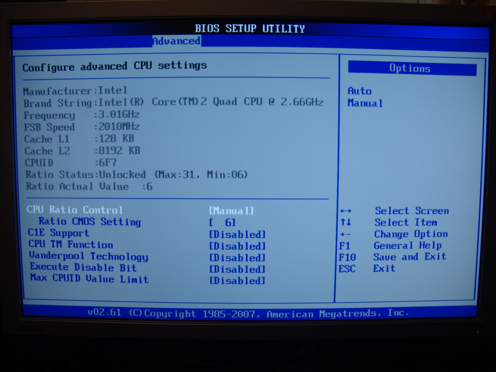This screenshot has width=496, height=372.
Task: Click F10 Save and Exit
Action: point(392,257)
